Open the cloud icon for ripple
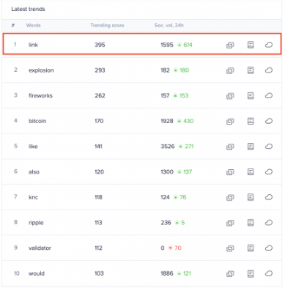 pos(269,223)
